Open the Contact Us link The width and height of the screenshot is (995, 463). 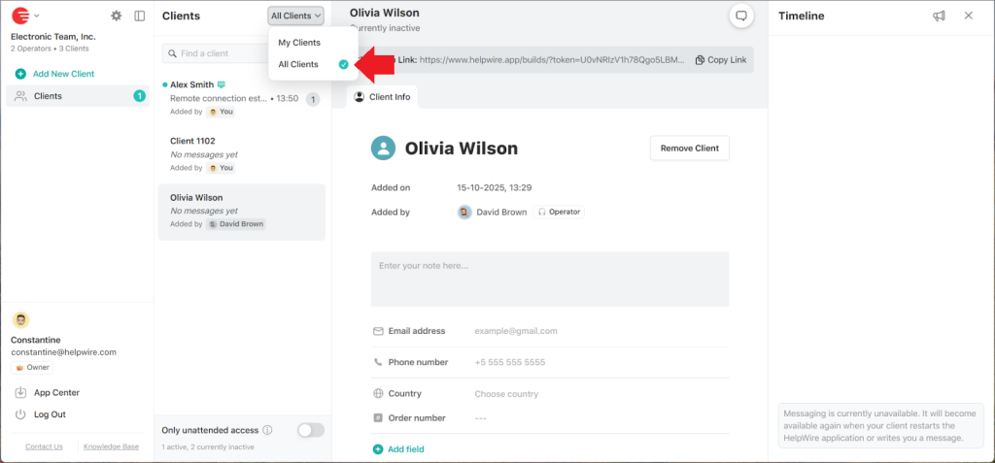44,446
